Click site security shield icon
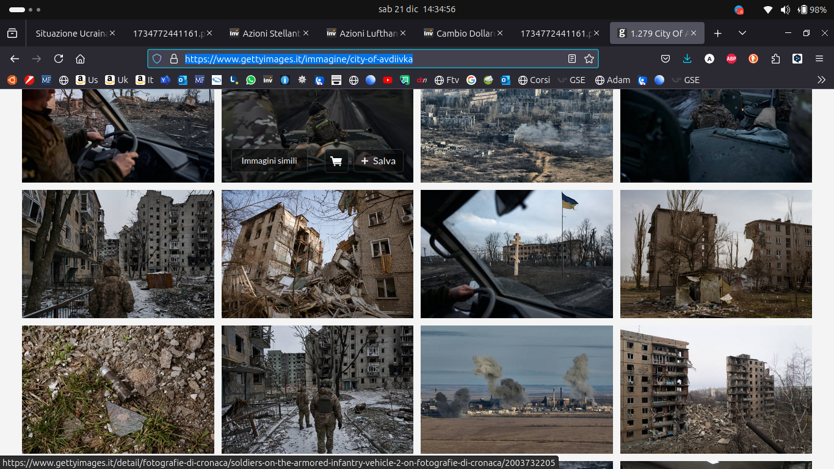834x469 pixels. point(157,59)
